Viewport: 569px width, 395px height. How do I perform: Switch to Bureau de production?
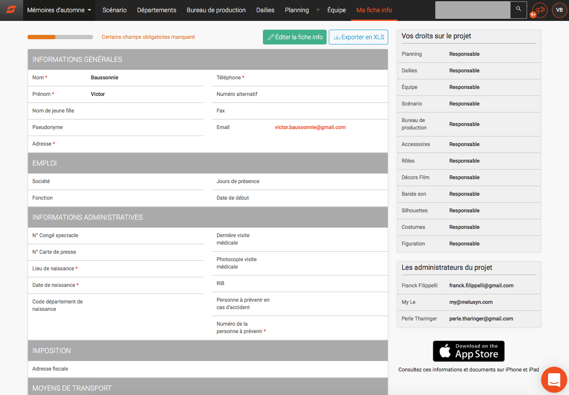(x=216, y=10)
